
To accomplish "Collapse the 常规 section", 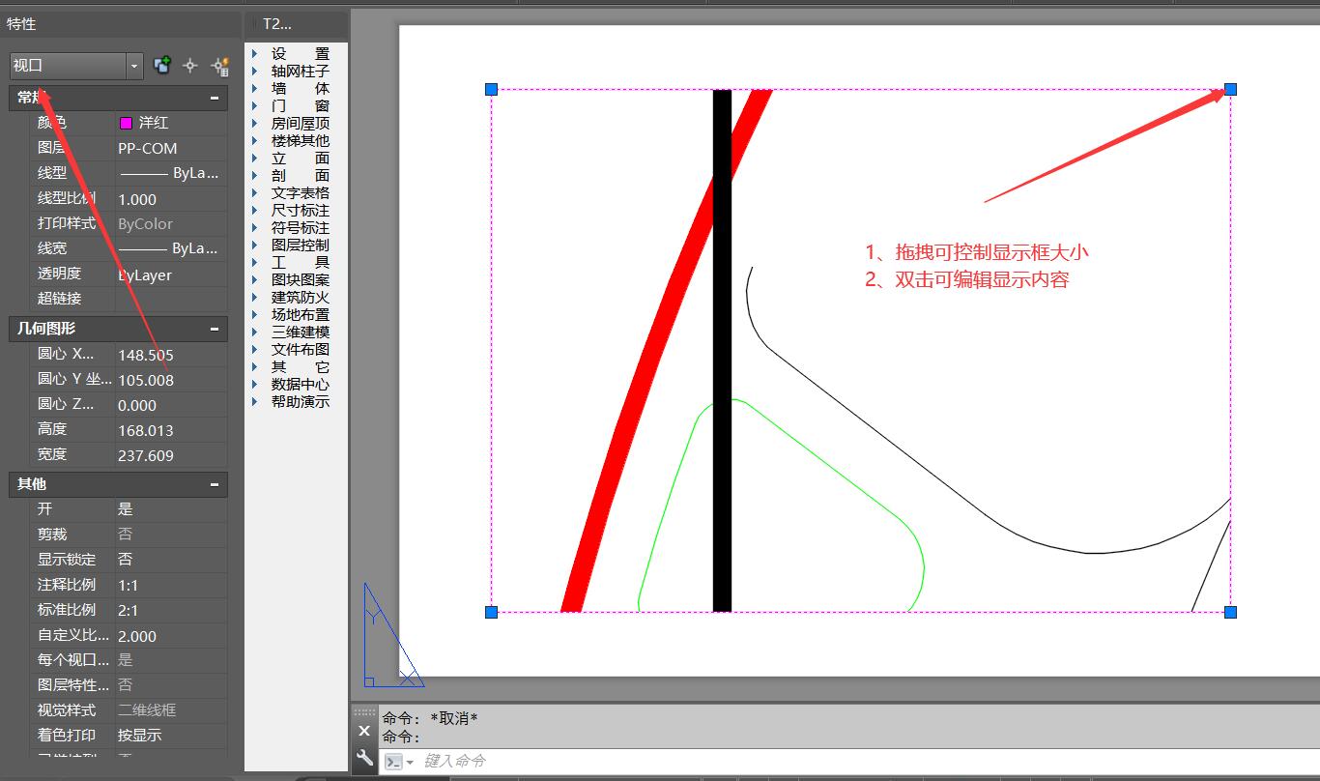I will (x=215, y=98).
